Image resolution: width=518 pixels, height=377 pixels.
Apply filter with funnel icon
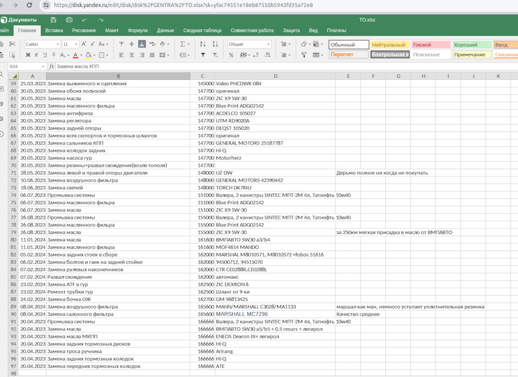click(202, 55)
